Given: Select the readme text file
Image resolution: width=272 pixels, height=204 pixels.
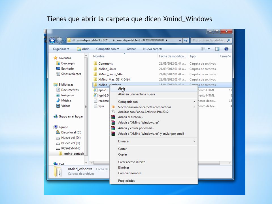Looking at the screenshot, I should point(101,101).
